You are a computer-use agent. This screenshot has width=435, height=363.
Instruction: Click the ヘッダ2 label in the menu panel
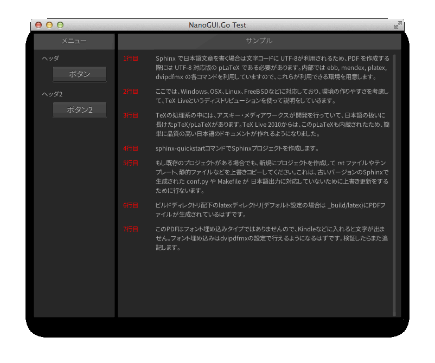(53, 94)
